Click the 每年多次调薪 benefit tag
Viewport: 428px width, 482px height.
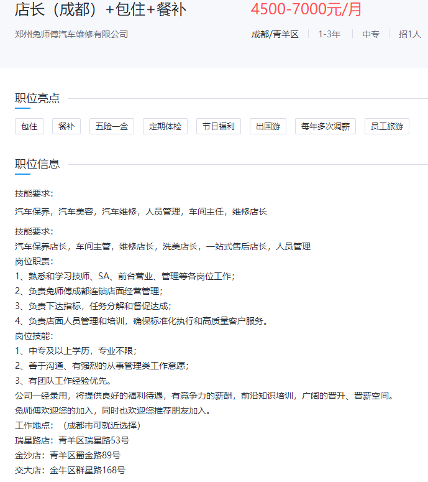pyautogui.click(x=326, y=126)
